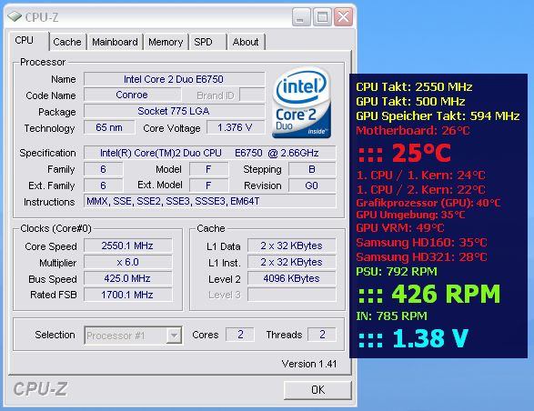Click the Bus Speed value 425.0 MHz
534x411 pixels.
click(x=127, y=278)
